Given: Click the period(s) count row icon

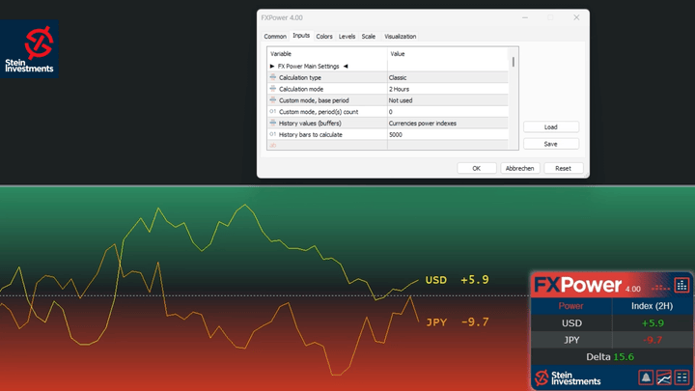Looking at the screenshot, I should pos(273,112).
